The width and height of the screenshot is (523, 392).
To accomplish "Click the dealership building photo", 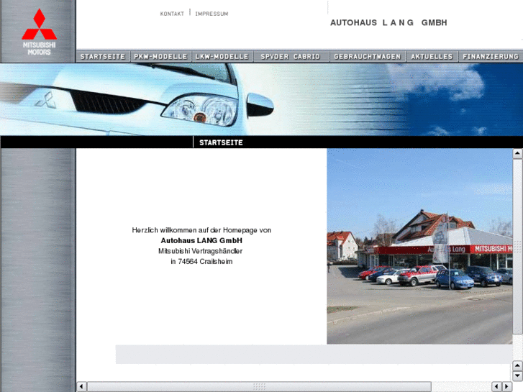I will point(419,246).
